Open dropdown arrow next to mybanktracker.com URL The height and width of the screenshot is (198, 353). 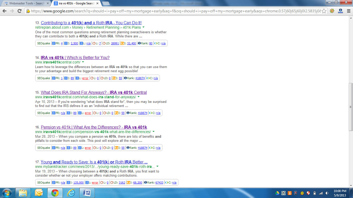pyautogui.click(x=157, y=167)
